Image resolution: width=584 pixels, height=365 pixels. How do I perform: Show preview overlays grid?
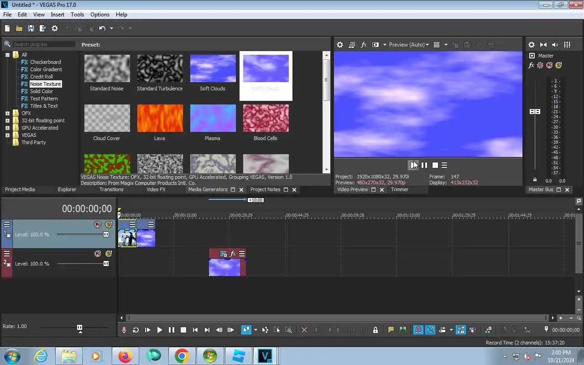click(x=437, y=45)
